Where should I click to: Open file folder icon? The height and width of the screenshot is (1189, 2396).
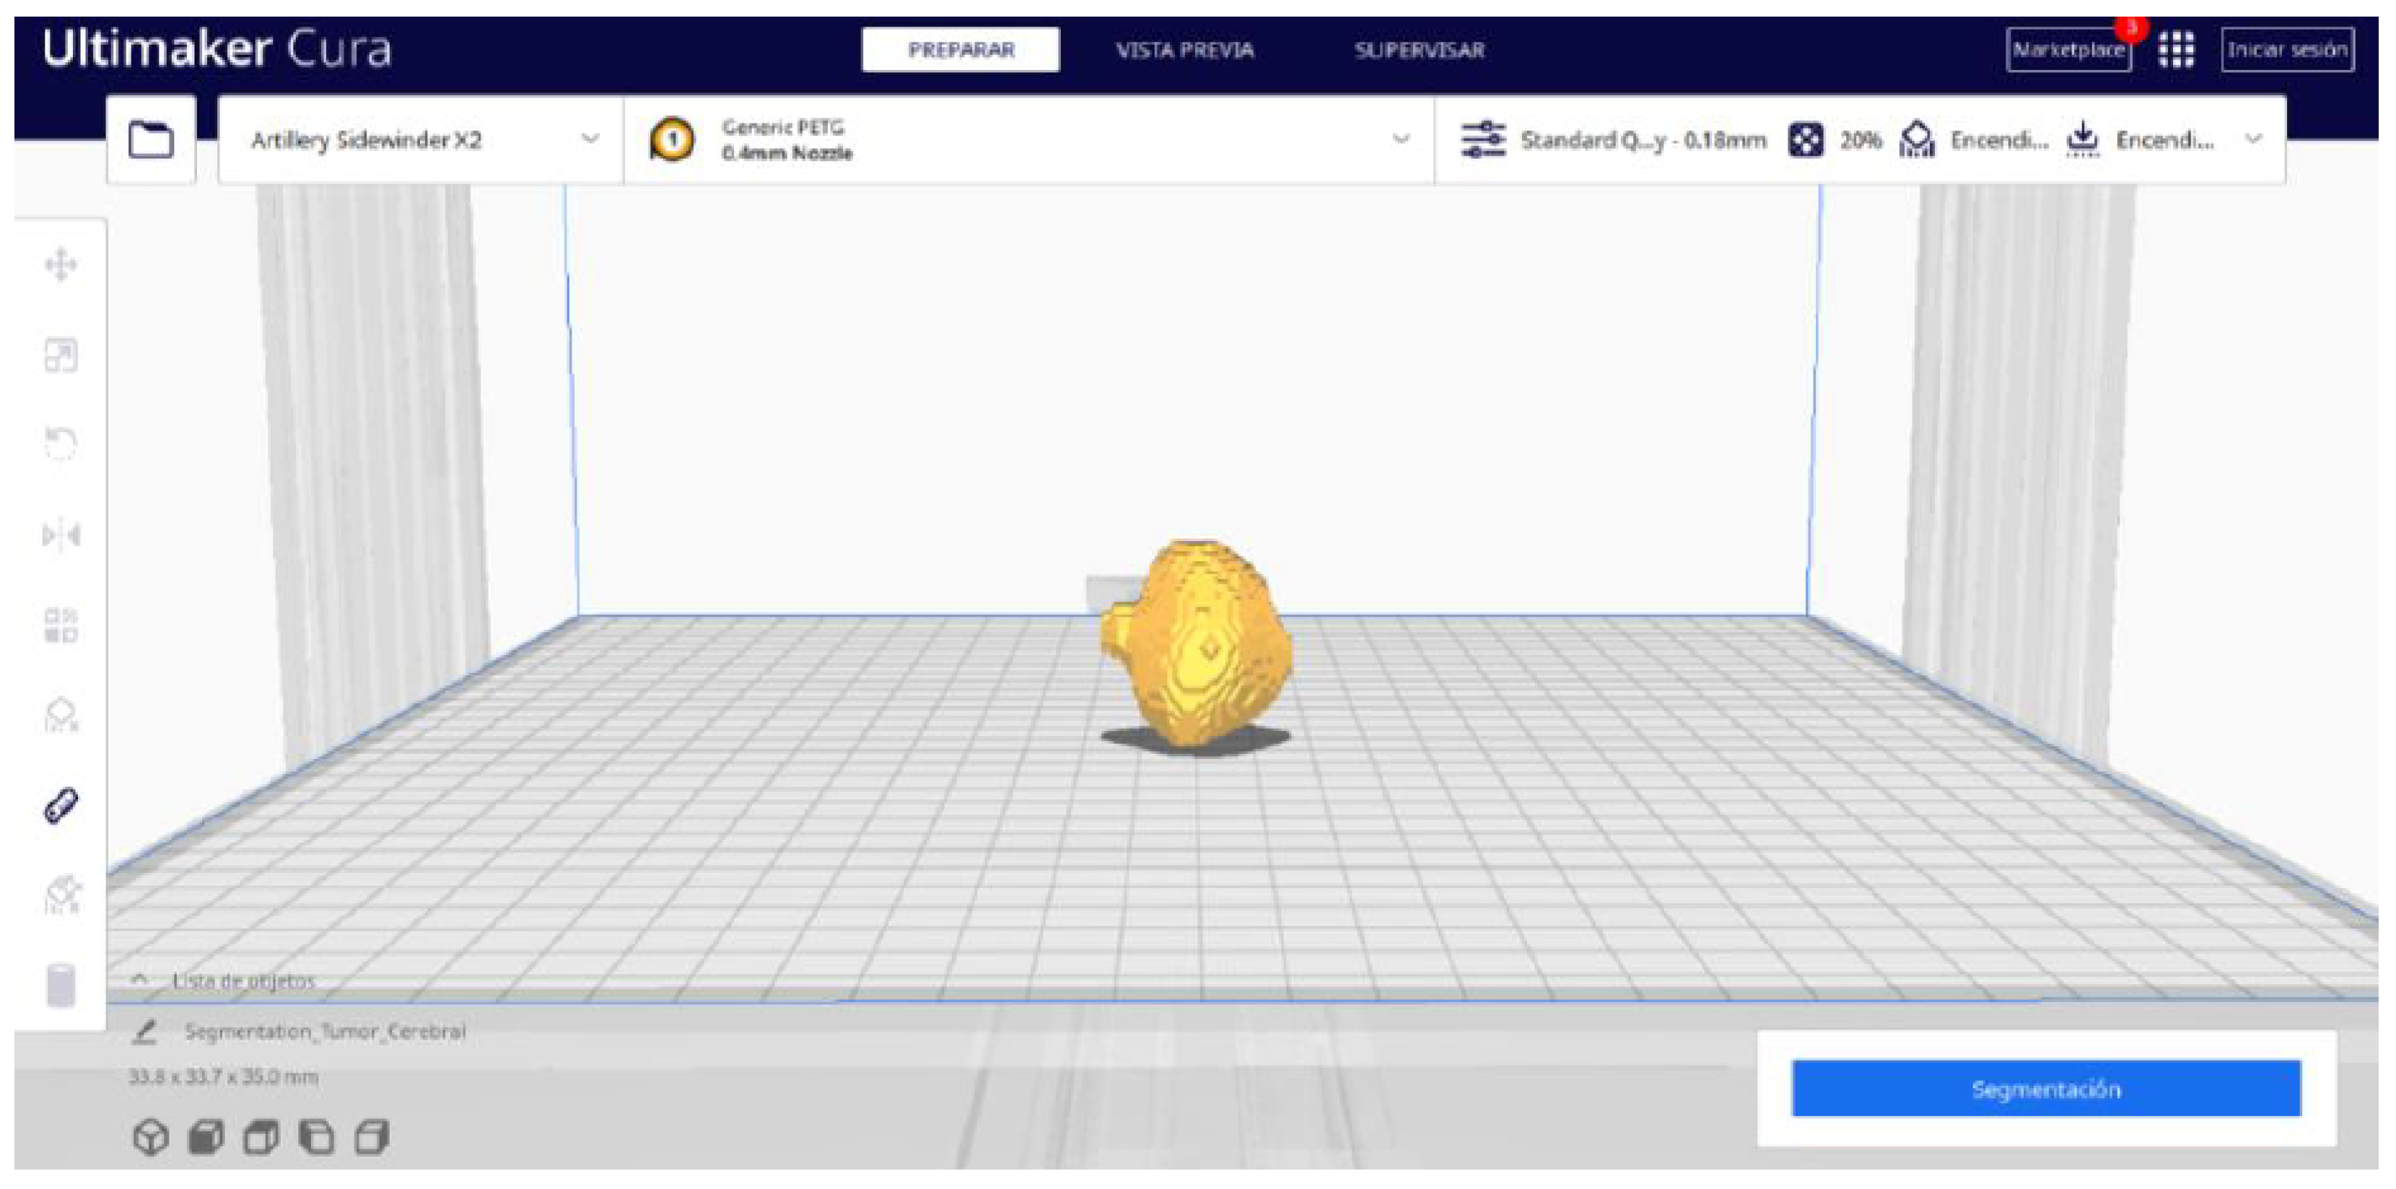click(x=151, y=141)
